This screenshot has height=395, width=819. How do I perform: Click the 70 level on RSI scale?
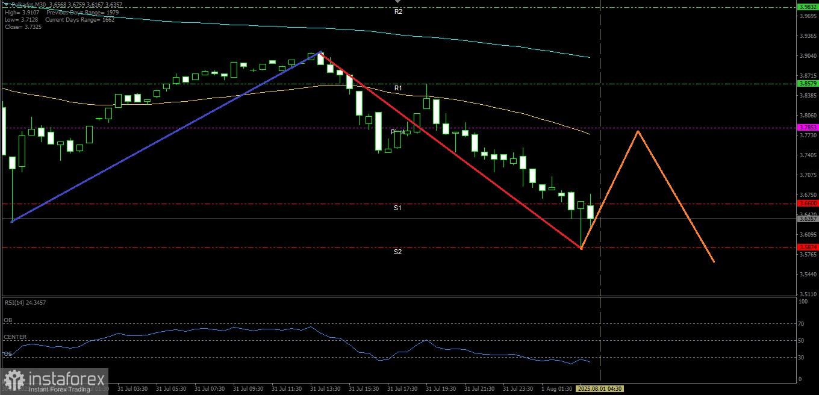pyautogui.click(x=802, y=324)
